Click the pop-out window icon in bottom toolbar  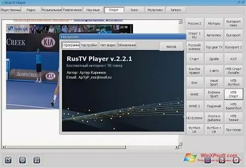[8, 160]
